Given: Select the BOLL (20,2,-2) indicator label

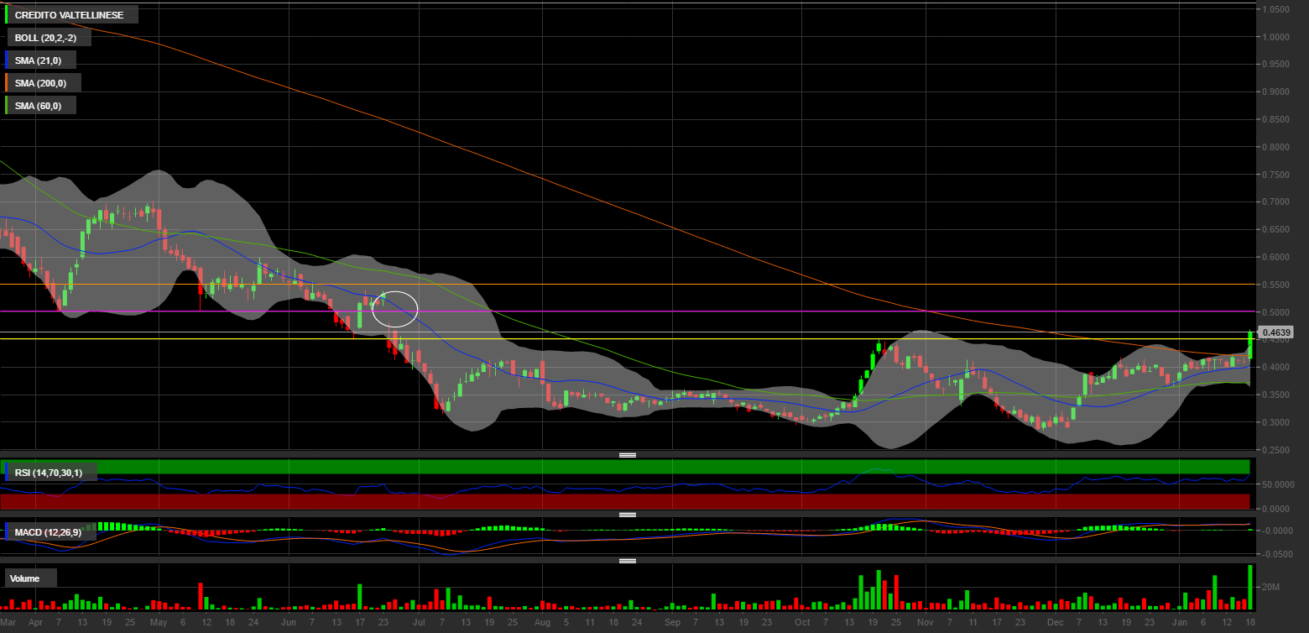Looking at the screenshot, I should [x=46, y=38].
